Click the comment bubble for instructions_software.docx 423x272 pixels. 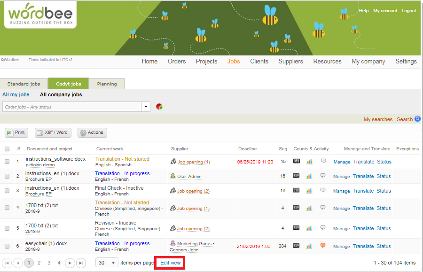(x=323, y=162)
